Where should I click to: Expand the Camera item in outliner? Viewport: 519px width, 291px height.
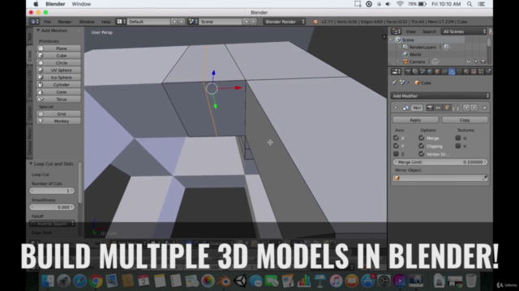click(398, 61)
